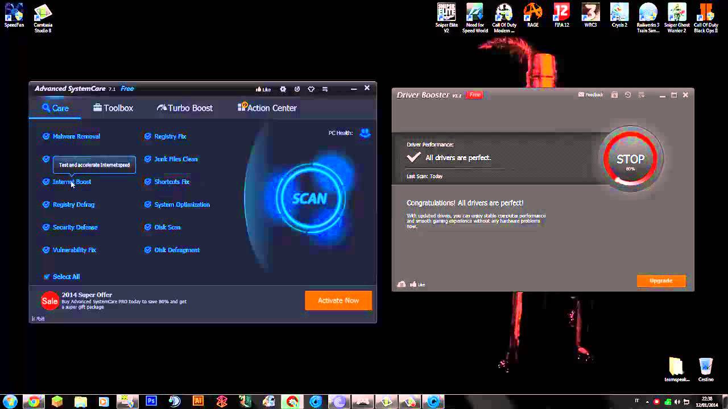
Task: Open the FIFA 12 desktop icon
Action: 562,16
